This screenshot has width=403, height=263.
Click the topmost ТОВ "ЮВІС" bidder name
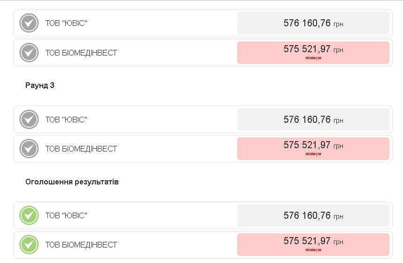click(x=66, y=24)
